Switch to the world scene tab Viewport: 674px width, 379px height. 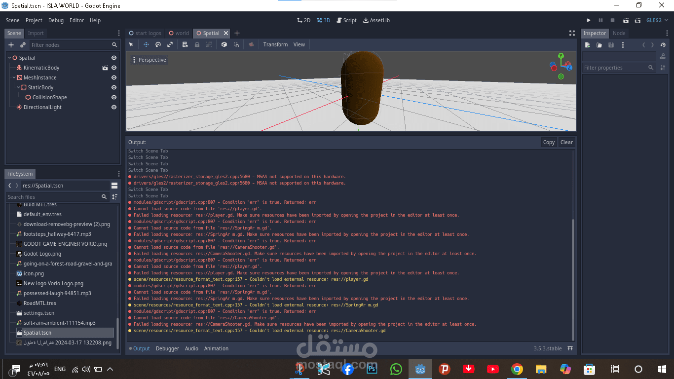point(179,33)
